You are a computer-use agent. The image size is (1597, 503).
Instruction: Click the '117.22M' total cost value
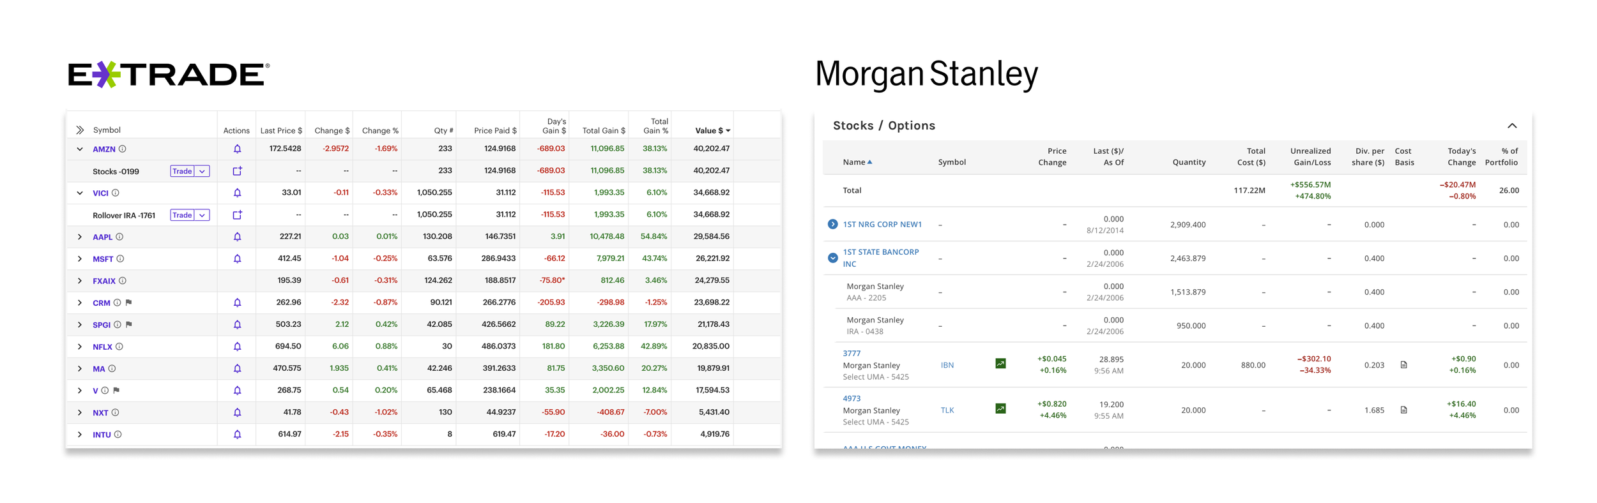point(1249,190)
